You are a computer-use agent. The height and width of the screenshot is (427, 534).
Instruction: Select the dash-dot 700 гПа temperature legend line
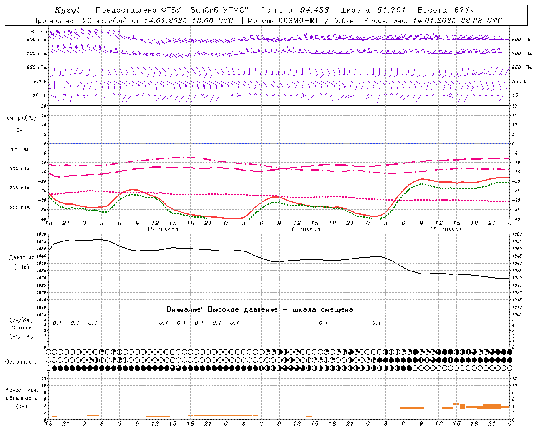coord(19,193)
